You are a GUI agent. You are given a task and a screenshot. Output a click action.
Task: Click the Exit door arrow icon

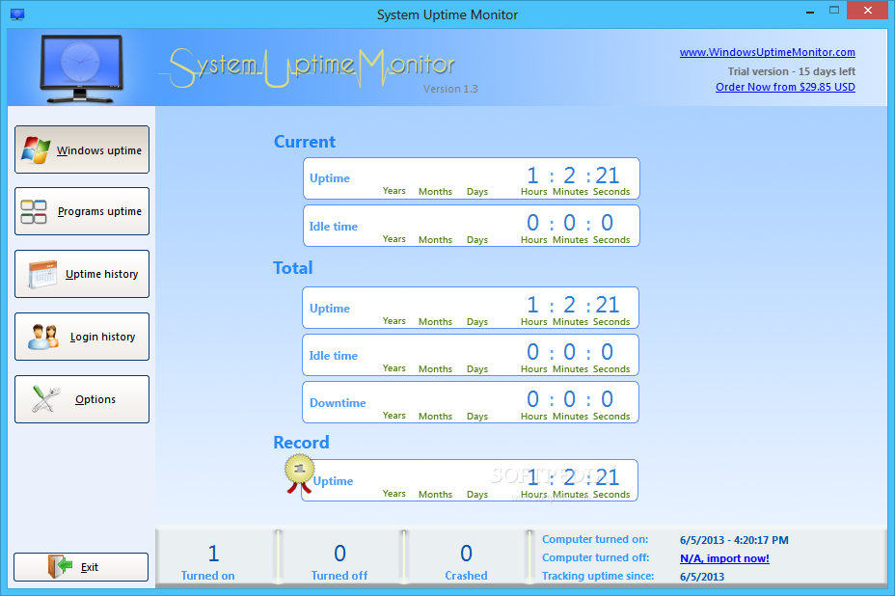pos(61,566)
